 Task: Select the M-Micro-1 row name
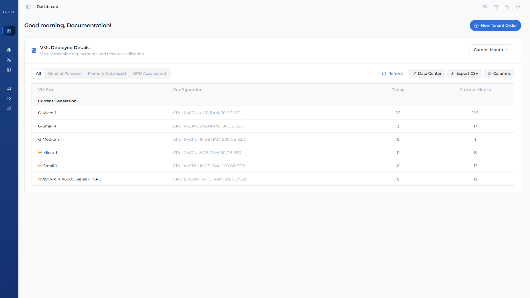(x=47, y=153)
